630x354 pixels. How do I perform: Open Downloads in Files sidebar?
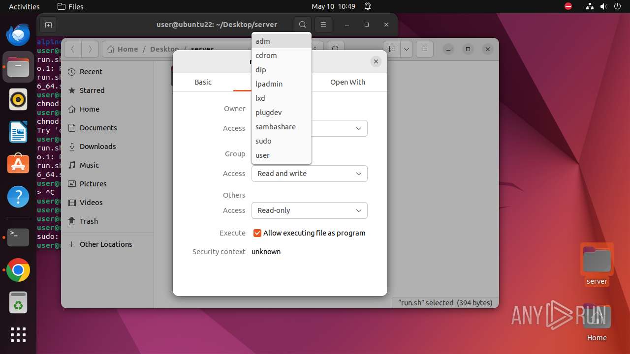point(107,147)
